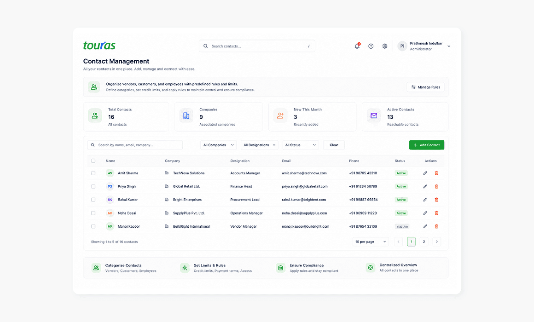Edit Priya Singh's contact
Screen dimensions: 534x322
pos(425,186)
